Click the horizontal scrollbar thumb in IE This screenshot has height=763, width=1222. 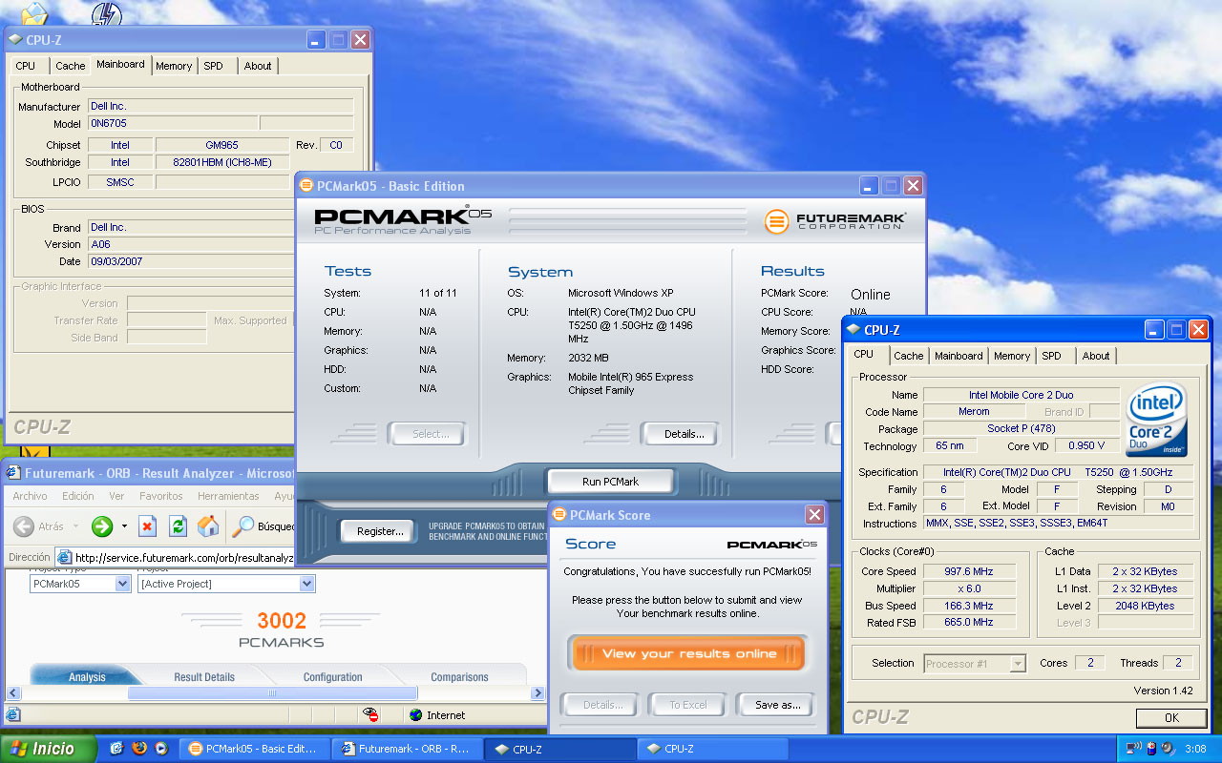point(272,693)
